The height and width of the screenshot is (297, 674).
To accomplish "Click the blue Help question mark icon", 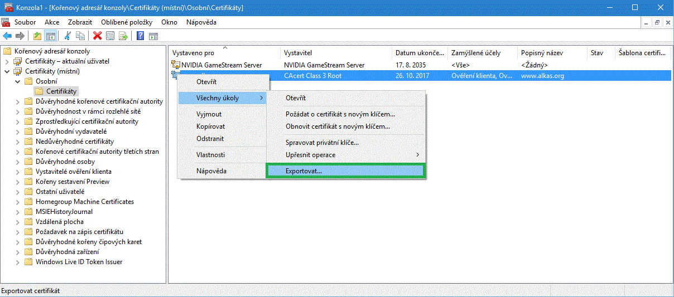I will 140,36.
